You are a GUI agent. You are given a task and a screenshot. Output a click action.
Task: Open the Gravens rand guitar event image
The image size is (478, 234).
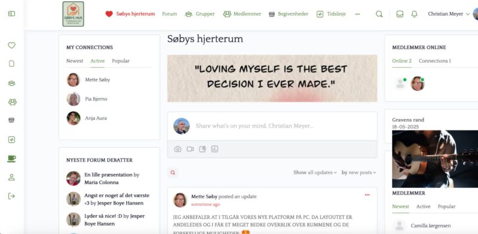pyautogui.click(x=435, y=159)
